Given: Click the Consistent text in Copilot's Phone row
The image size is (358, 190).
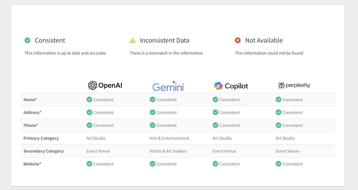Looking at the screenshot, I should (x=230, y=125).
